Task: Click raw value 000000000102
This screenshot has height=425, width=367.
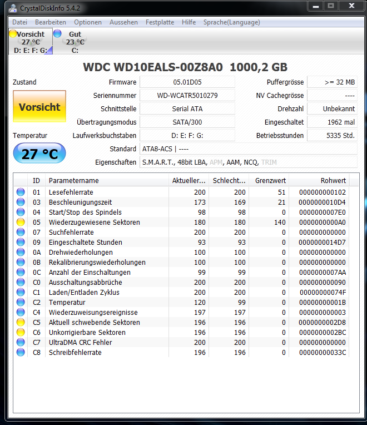Action: [x=323, y=192]
